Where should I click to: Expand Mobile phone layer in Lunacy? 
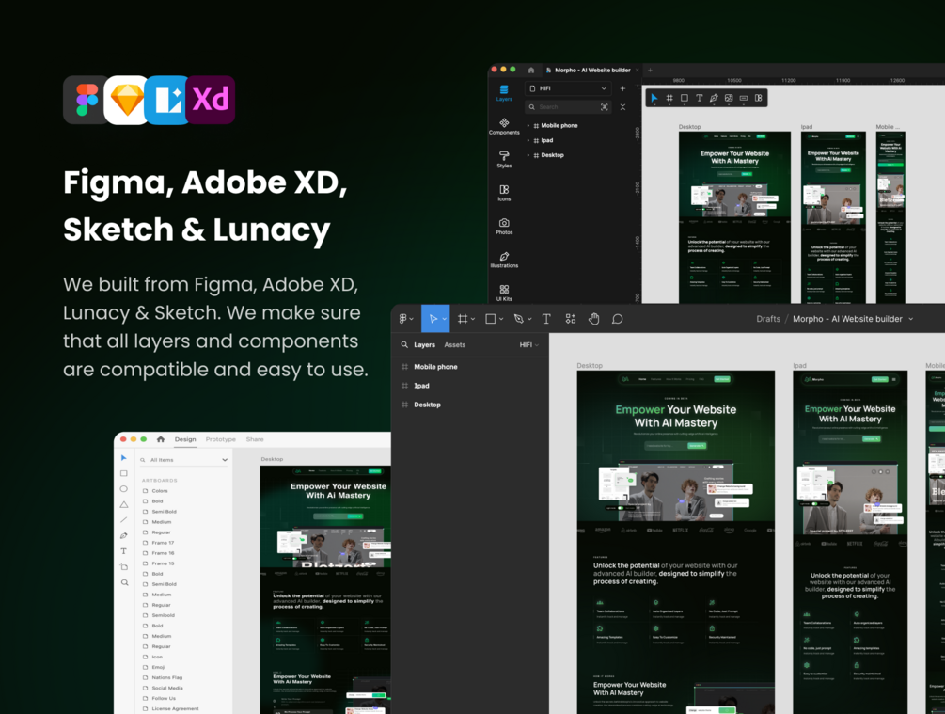tap(528, 126)
